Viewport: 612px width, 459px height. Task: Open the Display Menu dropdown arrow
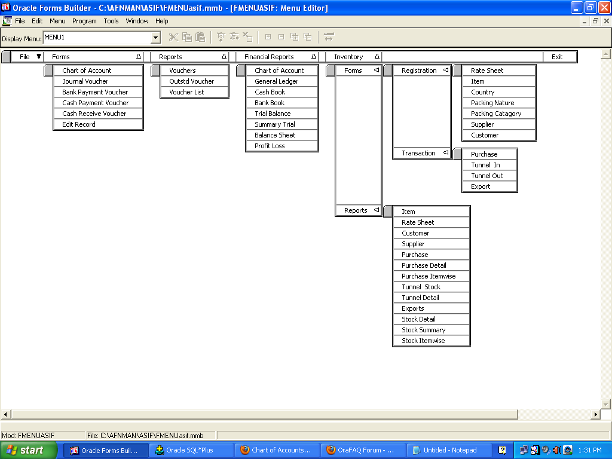click(156, 38)
